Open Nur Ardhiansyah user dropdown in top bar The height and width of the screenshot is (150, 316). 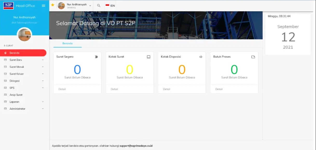pyautogui.click(x=75, y=5)
